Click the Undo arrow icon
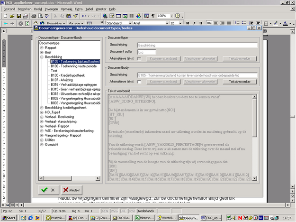Viewport: 296px width, 222px height. 84,16
